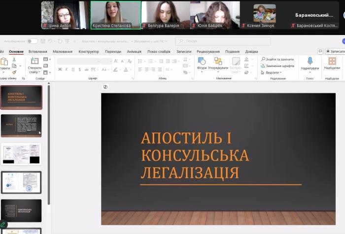The image size is (345, 234).
Task: Open the comments speech bubble icon
Action: pos(320,51)
